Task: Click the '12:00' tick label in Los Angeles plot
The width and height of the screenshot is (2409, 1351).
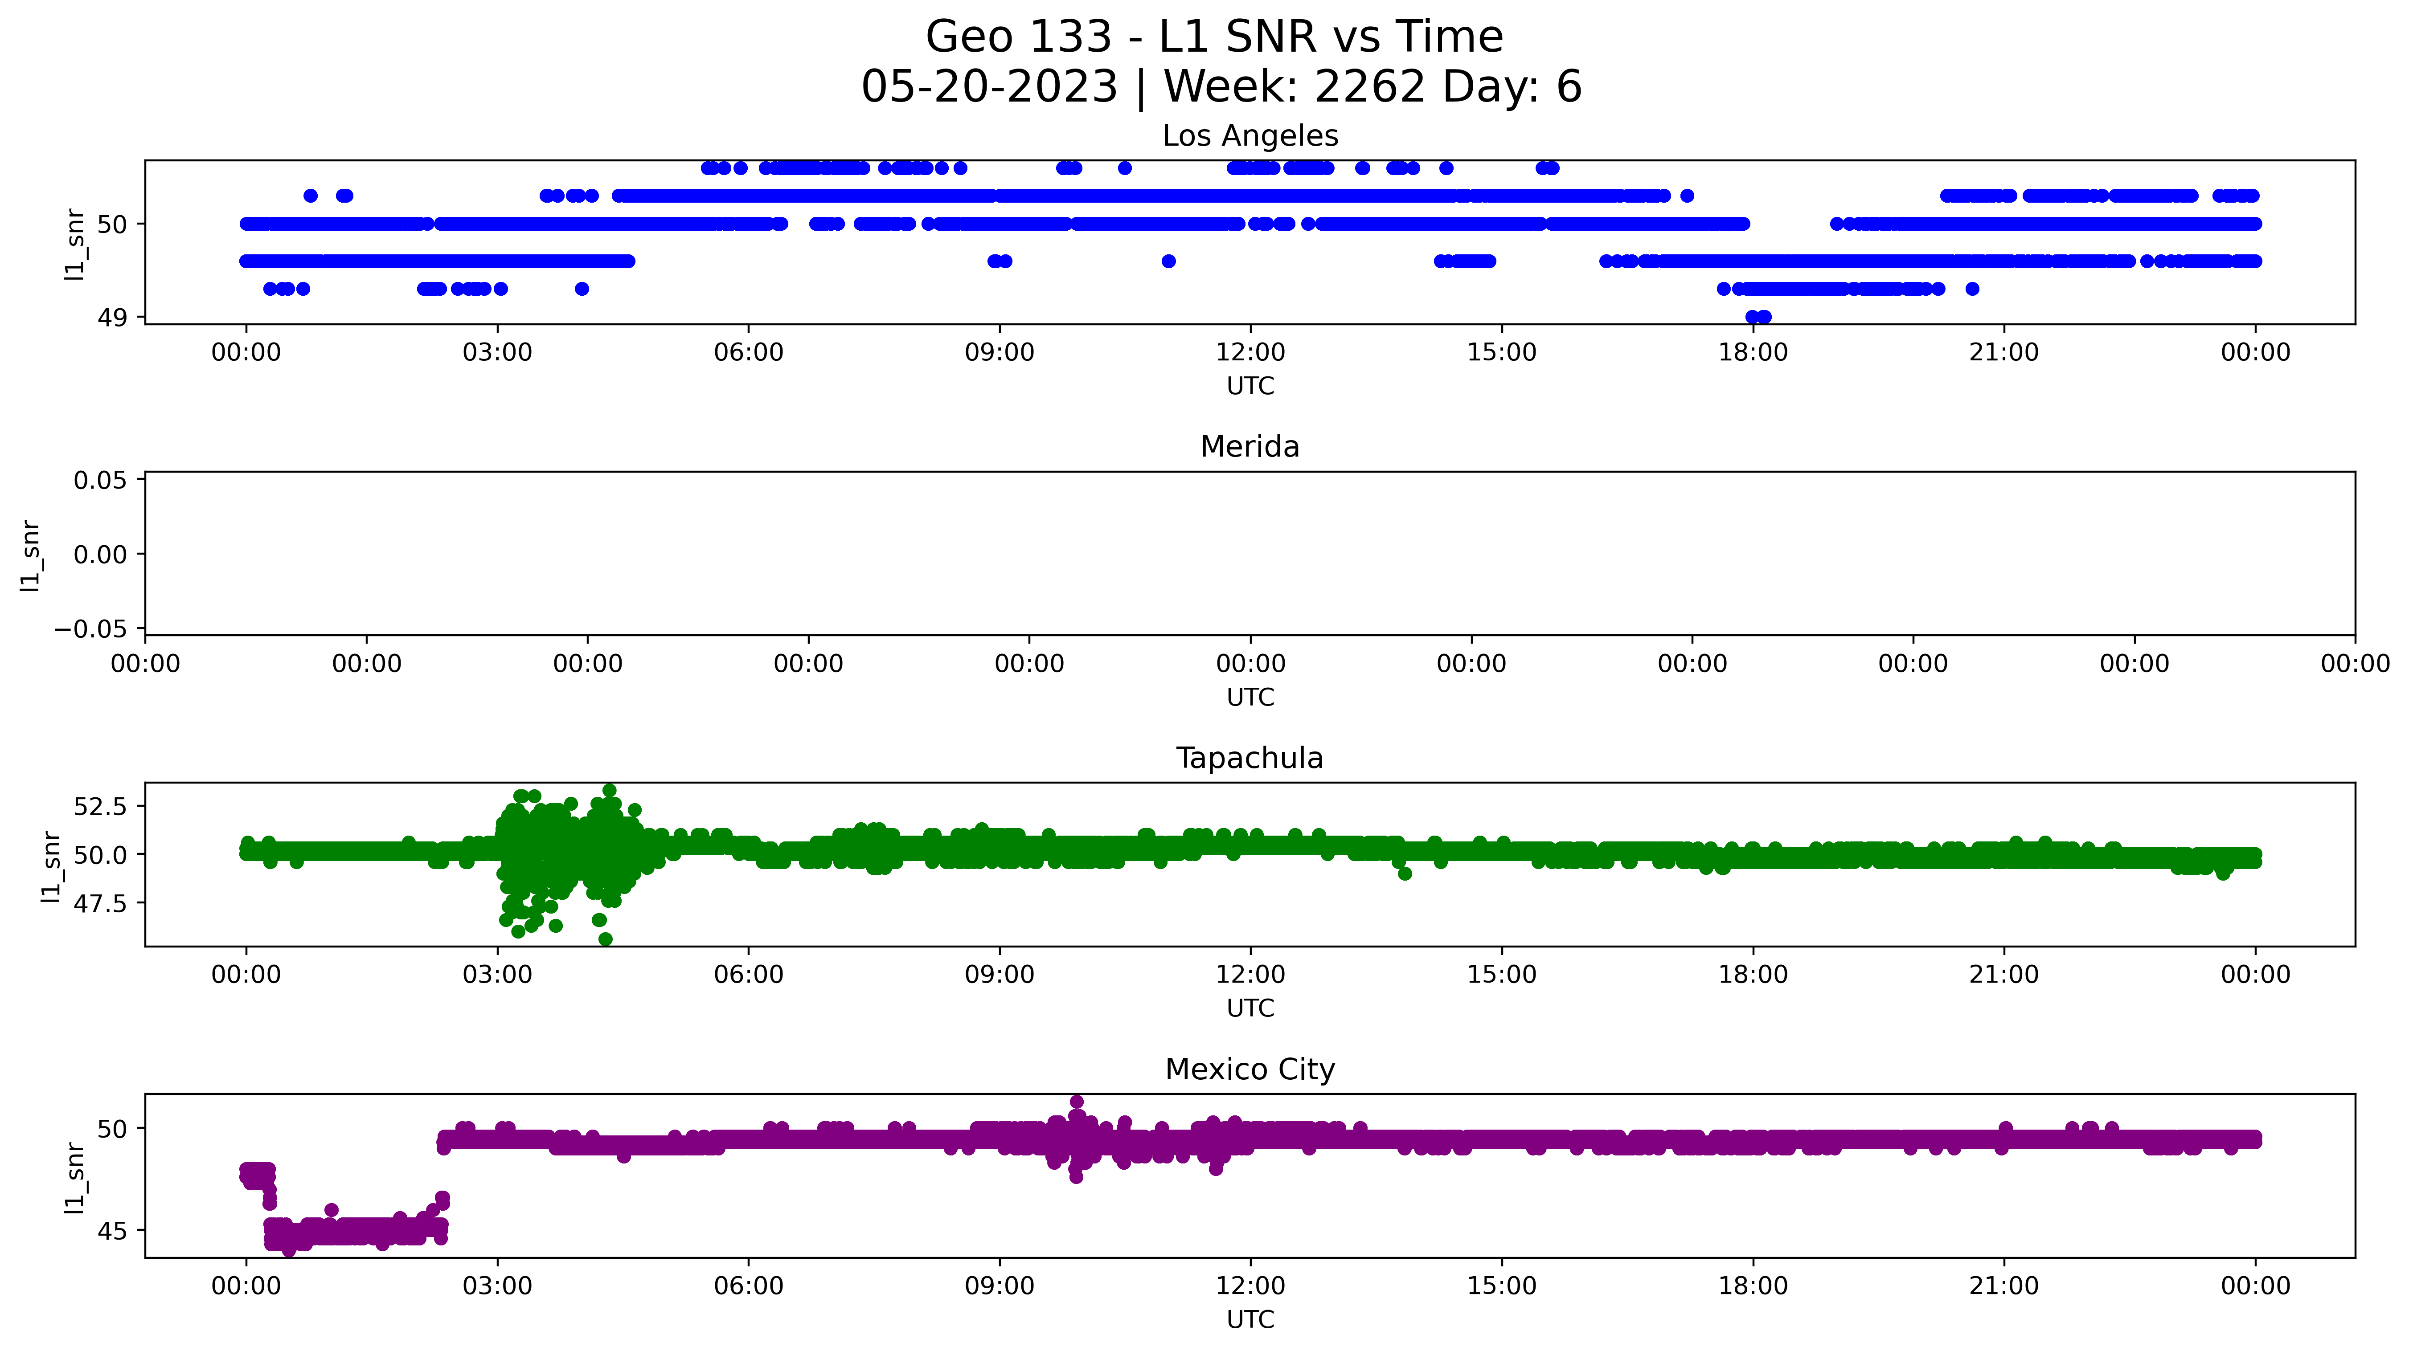Action: coord(1250,352)
